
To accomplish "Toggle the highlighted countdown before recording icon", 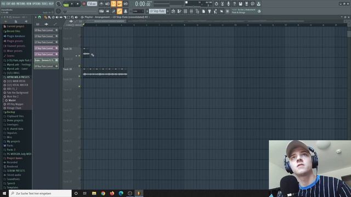I will click(x=114, y=4).
